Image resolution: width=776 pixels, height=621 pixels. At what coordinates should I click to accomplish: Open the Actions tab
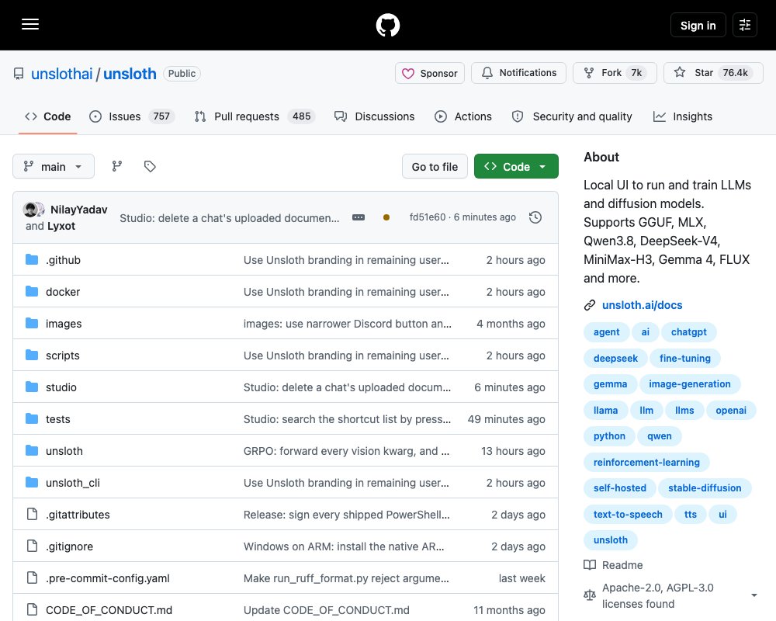pyautogui.click(x=463, y=116)
